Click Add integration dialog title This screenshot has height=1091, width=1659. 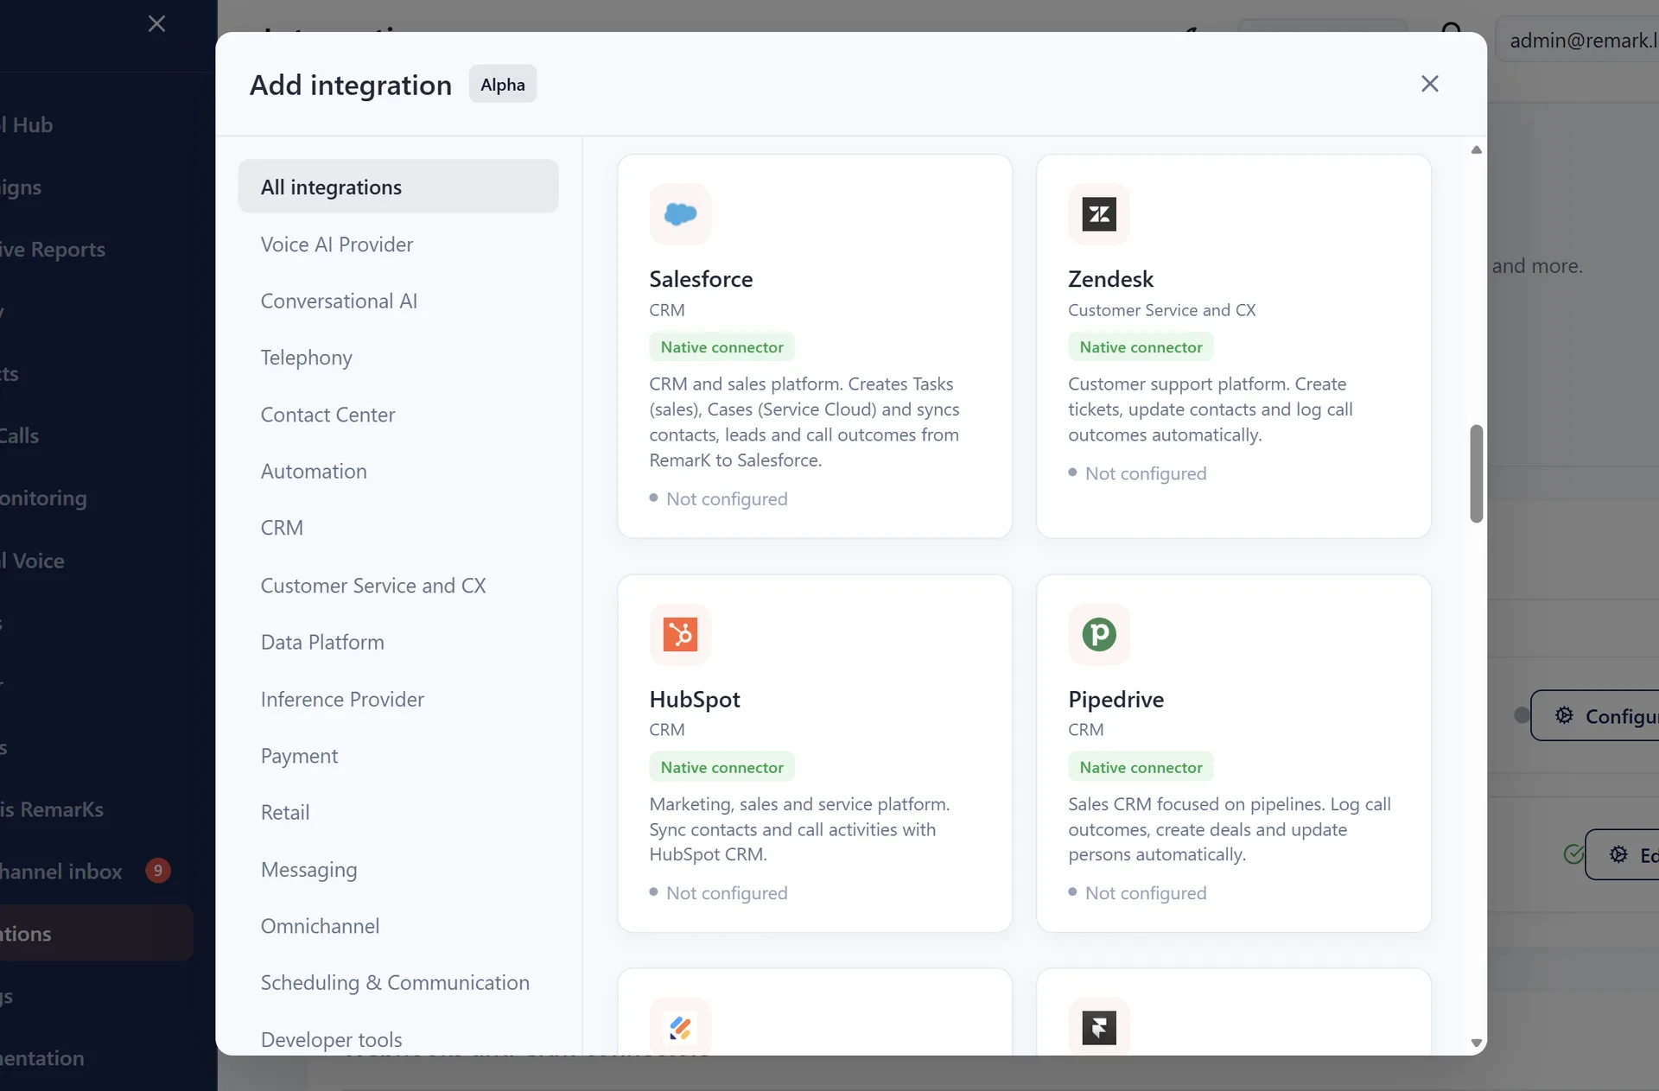coord(351,85)
